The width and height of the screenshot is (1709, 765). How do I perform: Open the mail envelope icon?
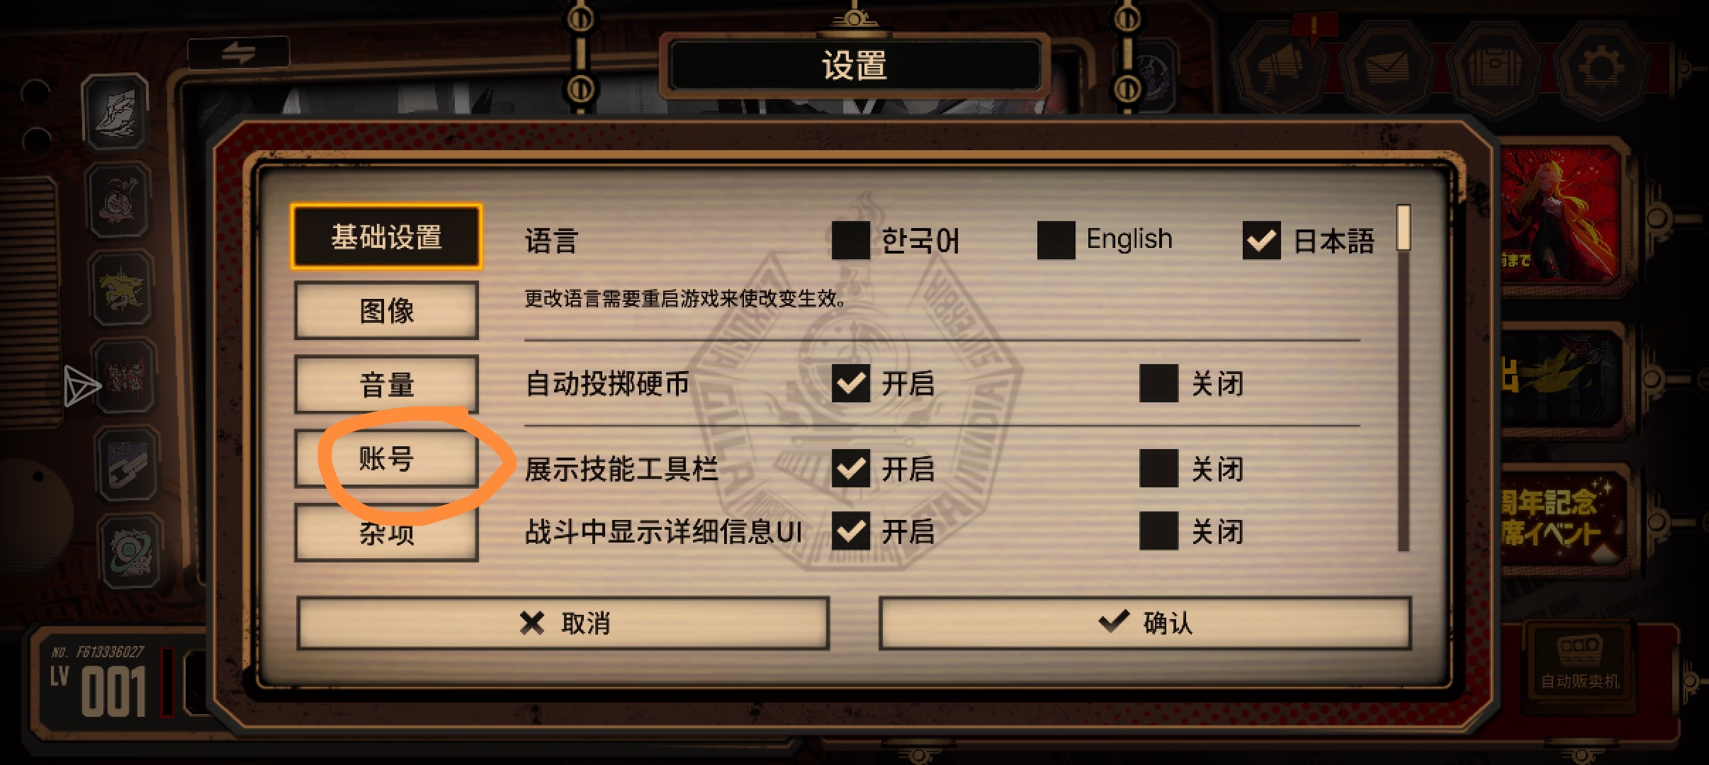1387,69
